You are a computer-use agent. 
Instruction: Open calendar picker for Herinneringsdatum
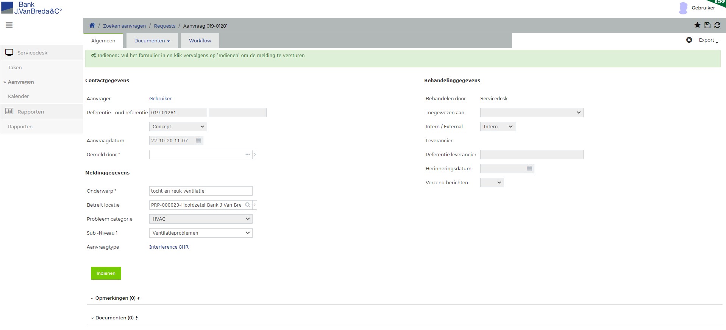529,169
